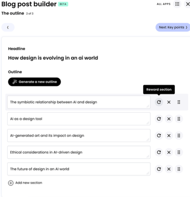The height and width of the screenshot is (197, 190).
Task: Reword 'AI-generated art' section
Action: (x=159, y=135)
